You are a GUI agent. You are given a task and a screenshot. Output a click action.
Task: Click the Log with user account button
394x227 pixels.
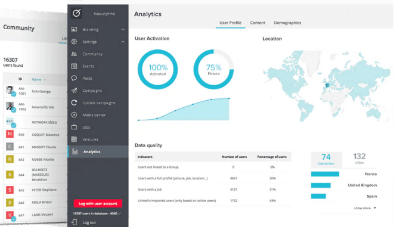(x=98, y=203)
